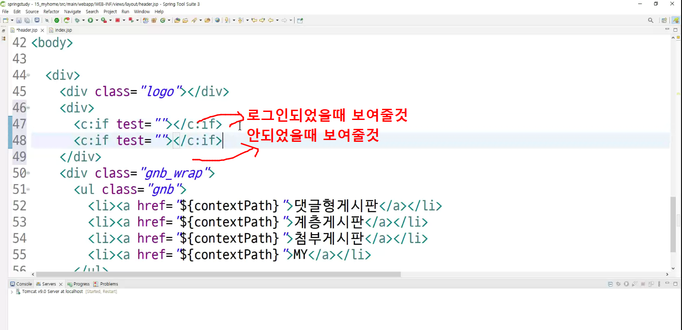Viewport: 682px width, 330px height.
Task: Open the Project menu
Action: point(110,12)
